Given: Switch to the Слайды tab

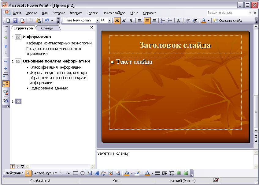Looking at the screenshot, I should point(47,28).
